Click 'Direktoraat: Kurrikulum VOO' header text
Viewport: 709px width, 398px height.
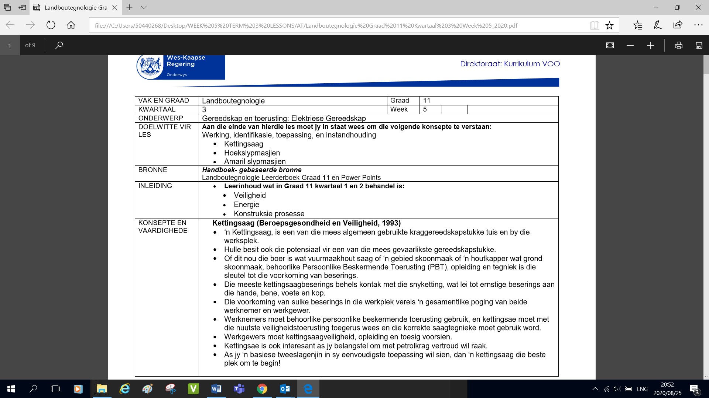[510, 64]
